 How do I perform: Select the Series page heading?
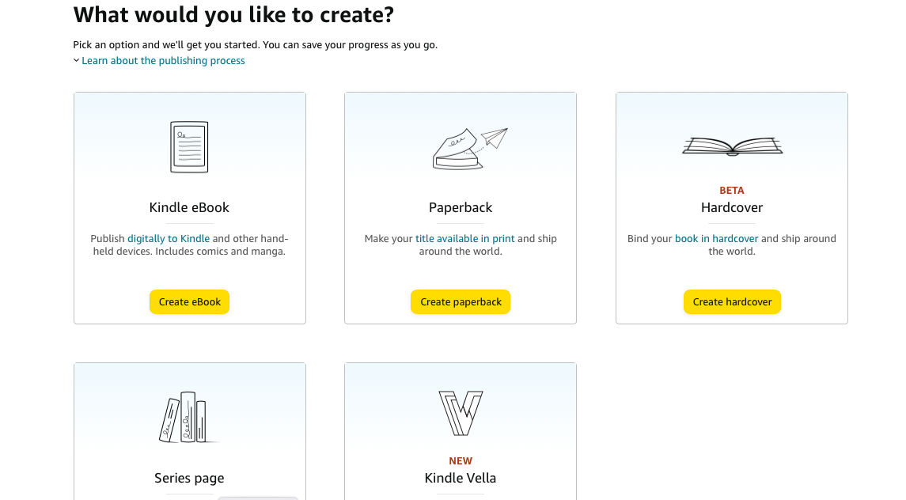point(189,479)
